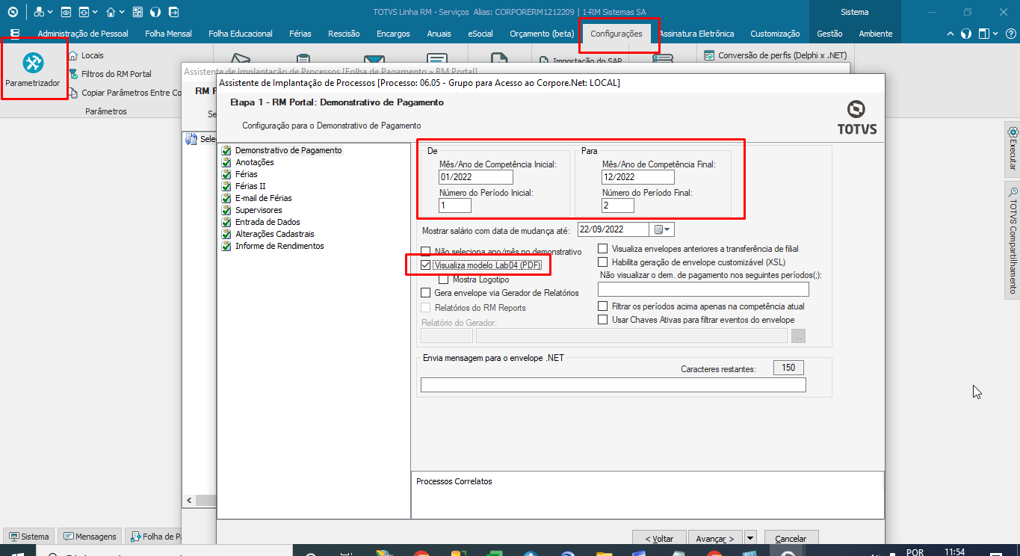Switch to the Férias ribbon tab
This screenshot has width=1020, height=556.
click(299, 34)
